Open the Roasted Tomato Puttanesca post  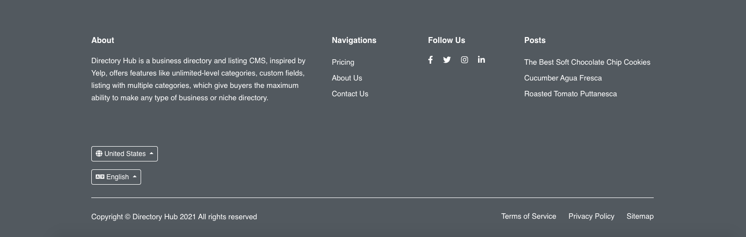click(x=570, y=94)
